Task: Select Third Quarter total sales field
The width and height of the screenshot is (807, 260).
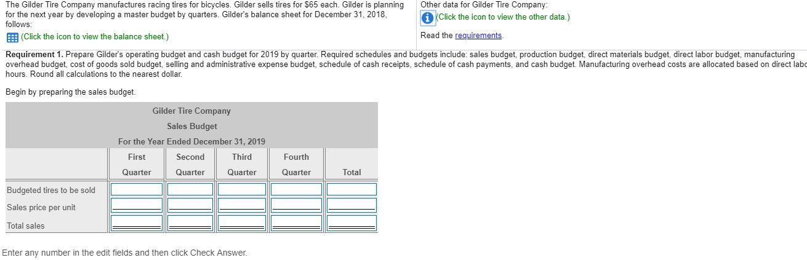Action: pyautogui.click(x=242, y=222)
